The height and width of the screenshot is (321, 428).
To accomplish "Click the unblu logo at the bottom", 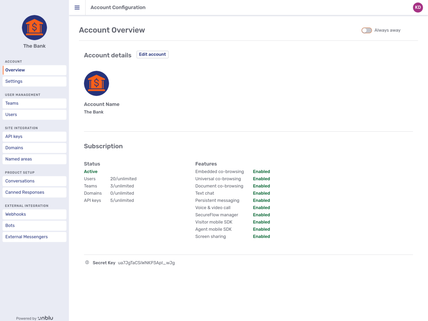I will click(x=45, y=318).
